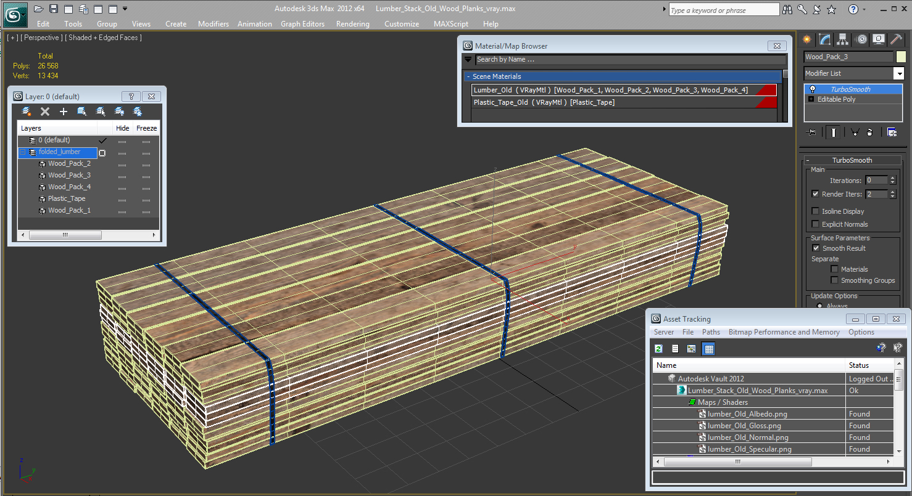This screenshot has width=912, height=496.
Task: Open the Utilities hammer panel tab
Action: (x=897, y=39)
